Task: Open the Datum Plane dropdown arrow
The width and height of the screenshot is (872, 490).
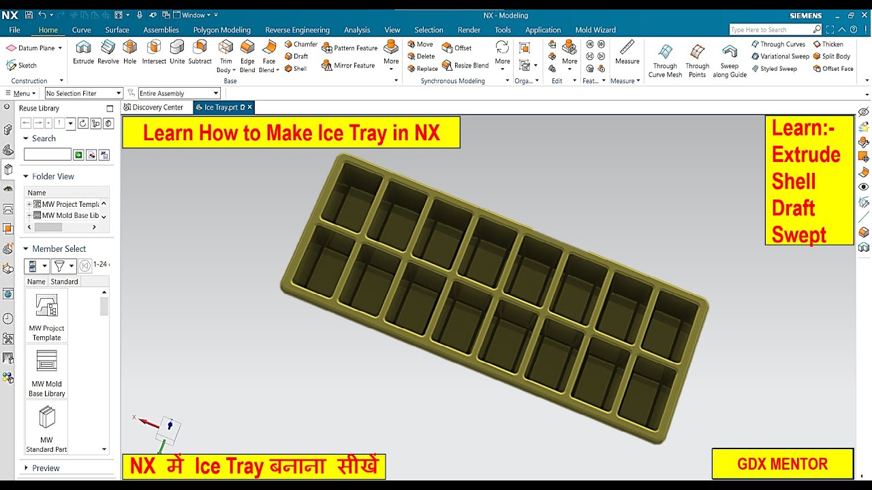Action: [60, 48]
